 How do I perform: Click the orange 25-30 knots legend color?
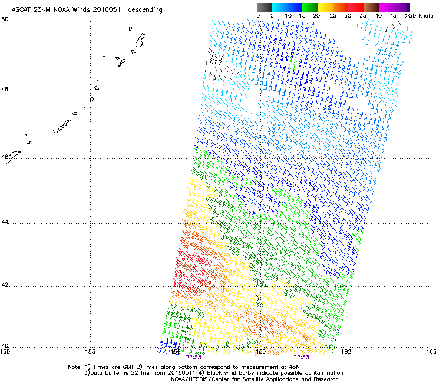[341, 7]
